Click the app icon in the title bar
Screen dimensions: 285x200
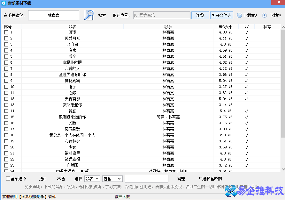tap(3, 3)
